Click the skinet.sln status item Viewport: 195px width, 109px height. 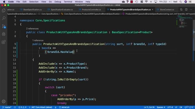(64, 107)
